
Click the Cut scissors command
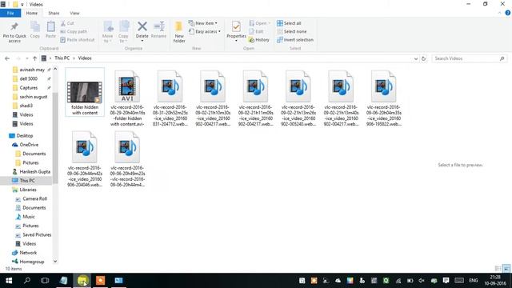point(67,23)
